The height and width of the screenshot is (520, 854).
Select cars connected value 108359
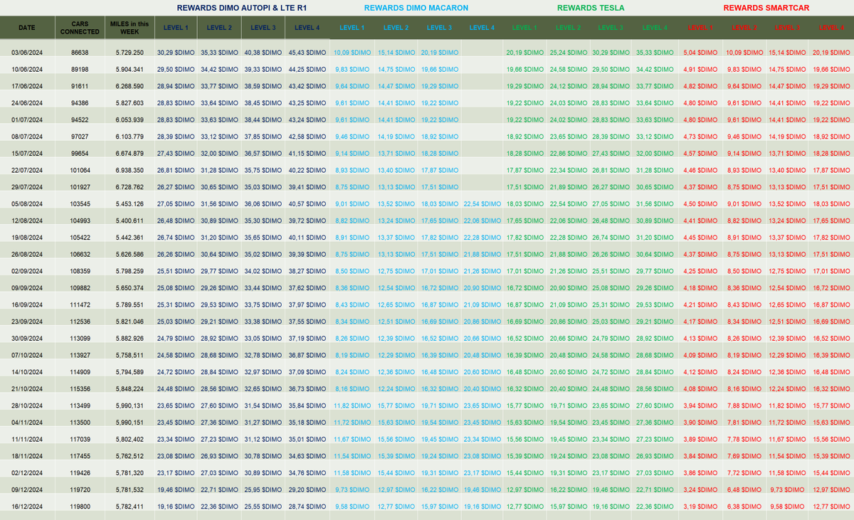[80, 271]
